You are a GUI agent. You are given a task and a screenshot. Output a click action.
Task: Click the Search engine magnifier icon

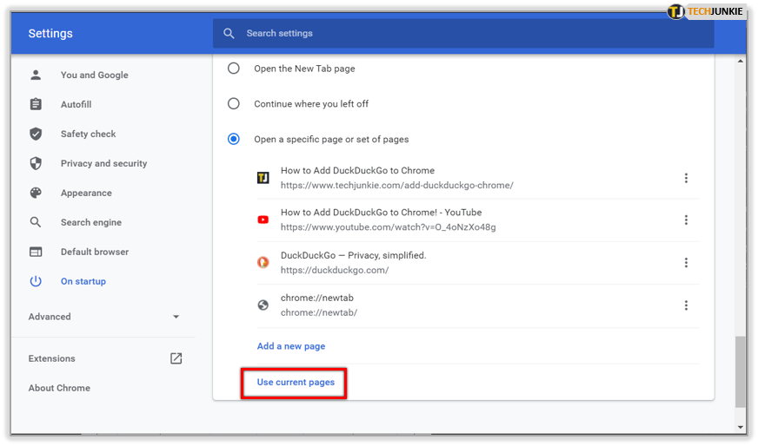(x=36, y=222)
